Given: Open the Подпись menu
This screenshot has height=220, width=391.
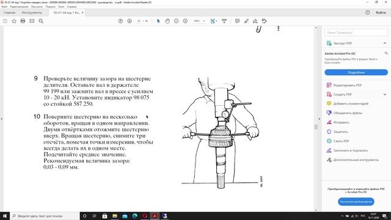Looking at the screenshot, I should 50,7.
